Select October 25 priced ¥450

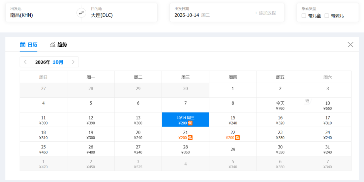coord(43,149)
